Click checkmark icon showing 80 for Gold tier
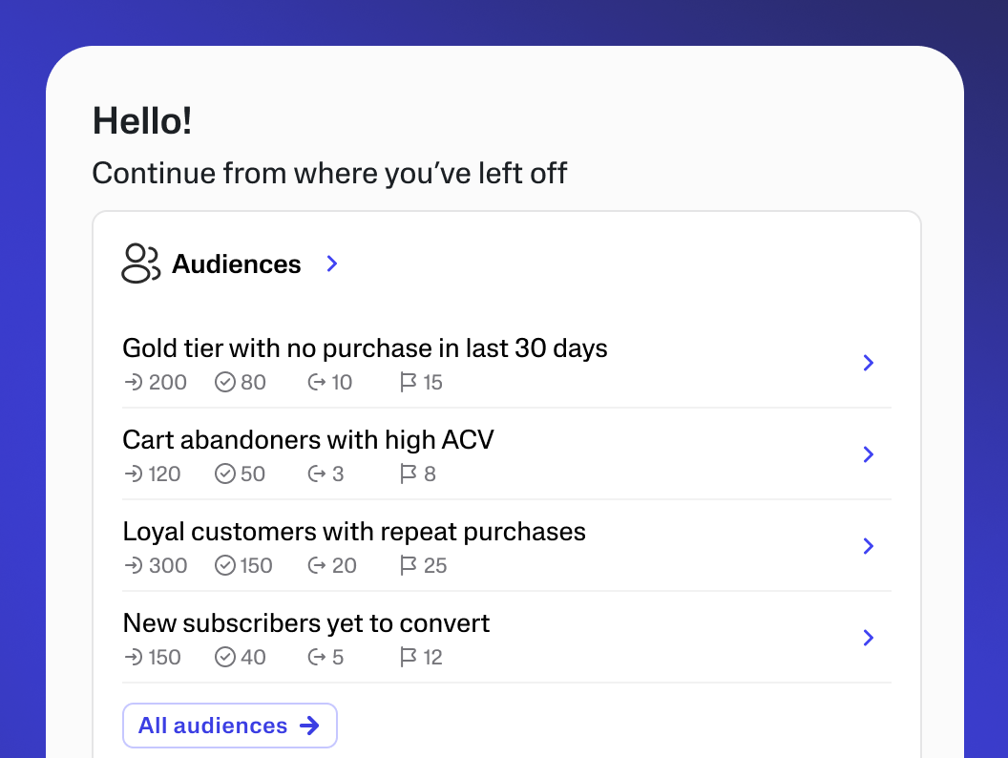 click(225, 383)
